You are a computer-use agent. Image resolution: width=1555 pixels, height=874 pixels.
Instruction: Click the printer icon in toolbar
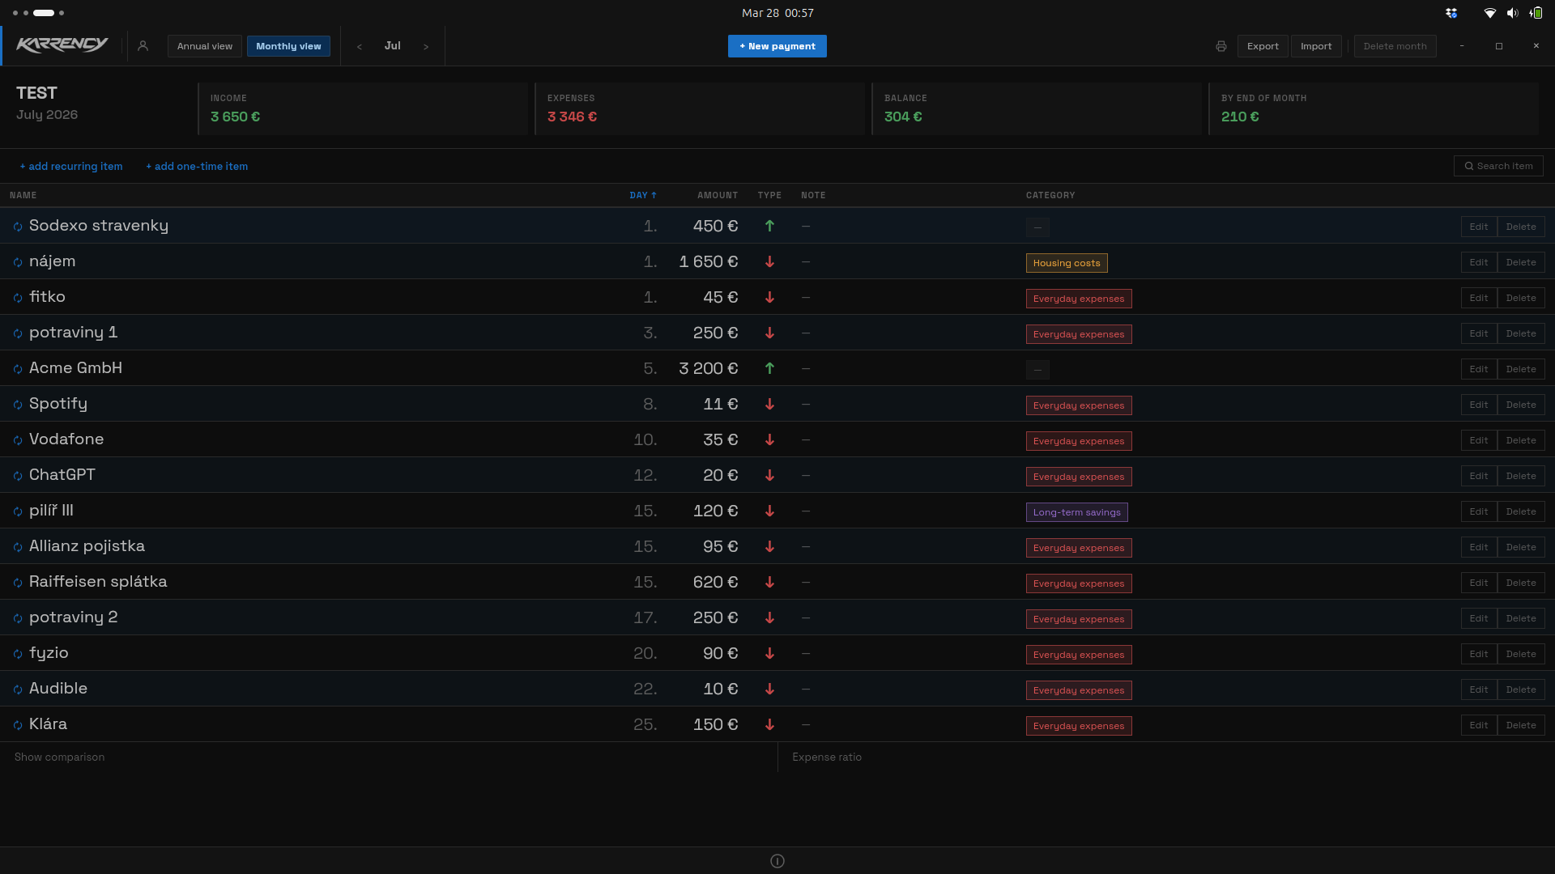tap(1221, 46)
